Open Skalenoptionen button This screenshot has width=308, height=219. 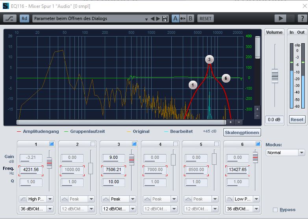[242, 132]
